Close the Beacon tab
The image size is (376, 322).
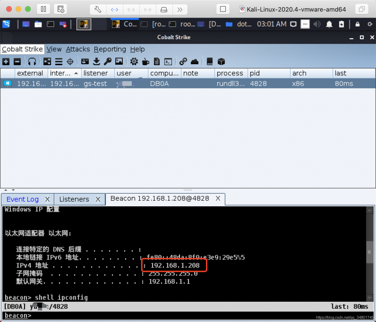point(218,198)
